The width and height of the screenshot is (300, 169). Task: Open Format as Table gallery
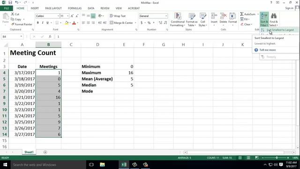coord(192,20)
